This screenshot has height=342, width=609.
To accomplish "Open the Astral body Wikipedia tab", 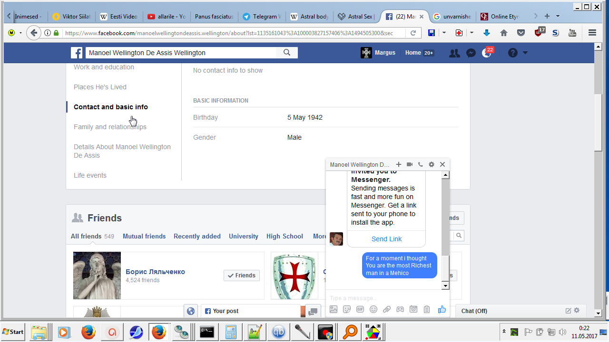I will click(309, 16).
